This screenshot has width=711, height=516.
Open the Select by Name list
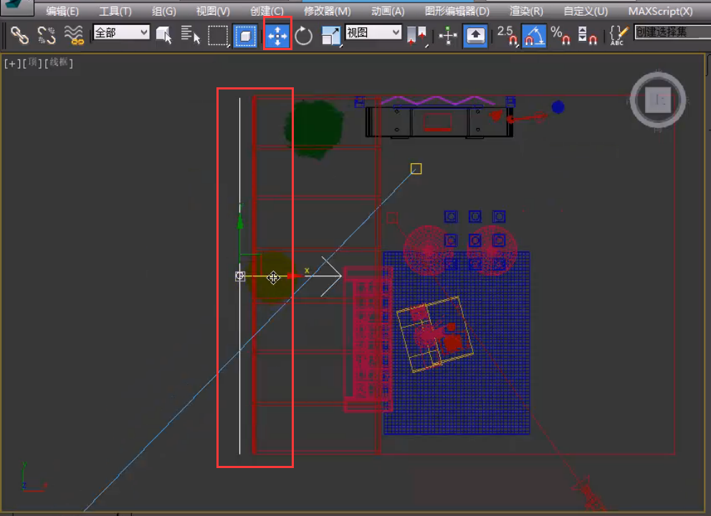pos(190,34)
